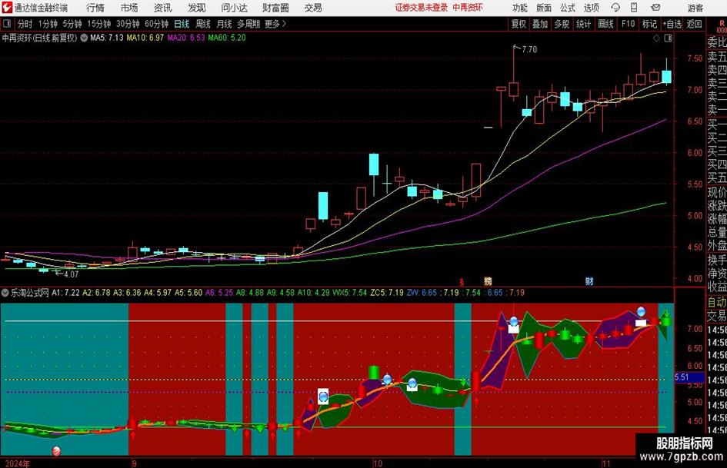Add the stock via the +自选 button
727x468 pixels.
(672, 24)
